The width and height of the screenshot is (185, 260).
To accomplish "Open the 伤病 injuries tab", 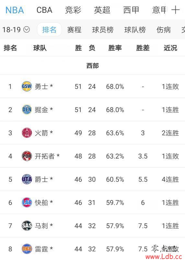I will click(x=164, y=30).
